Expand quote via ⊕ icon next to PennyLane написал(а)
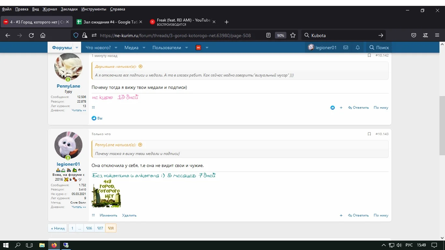Image resolution: width=445 pixels, height=250 pixels. 140,145
